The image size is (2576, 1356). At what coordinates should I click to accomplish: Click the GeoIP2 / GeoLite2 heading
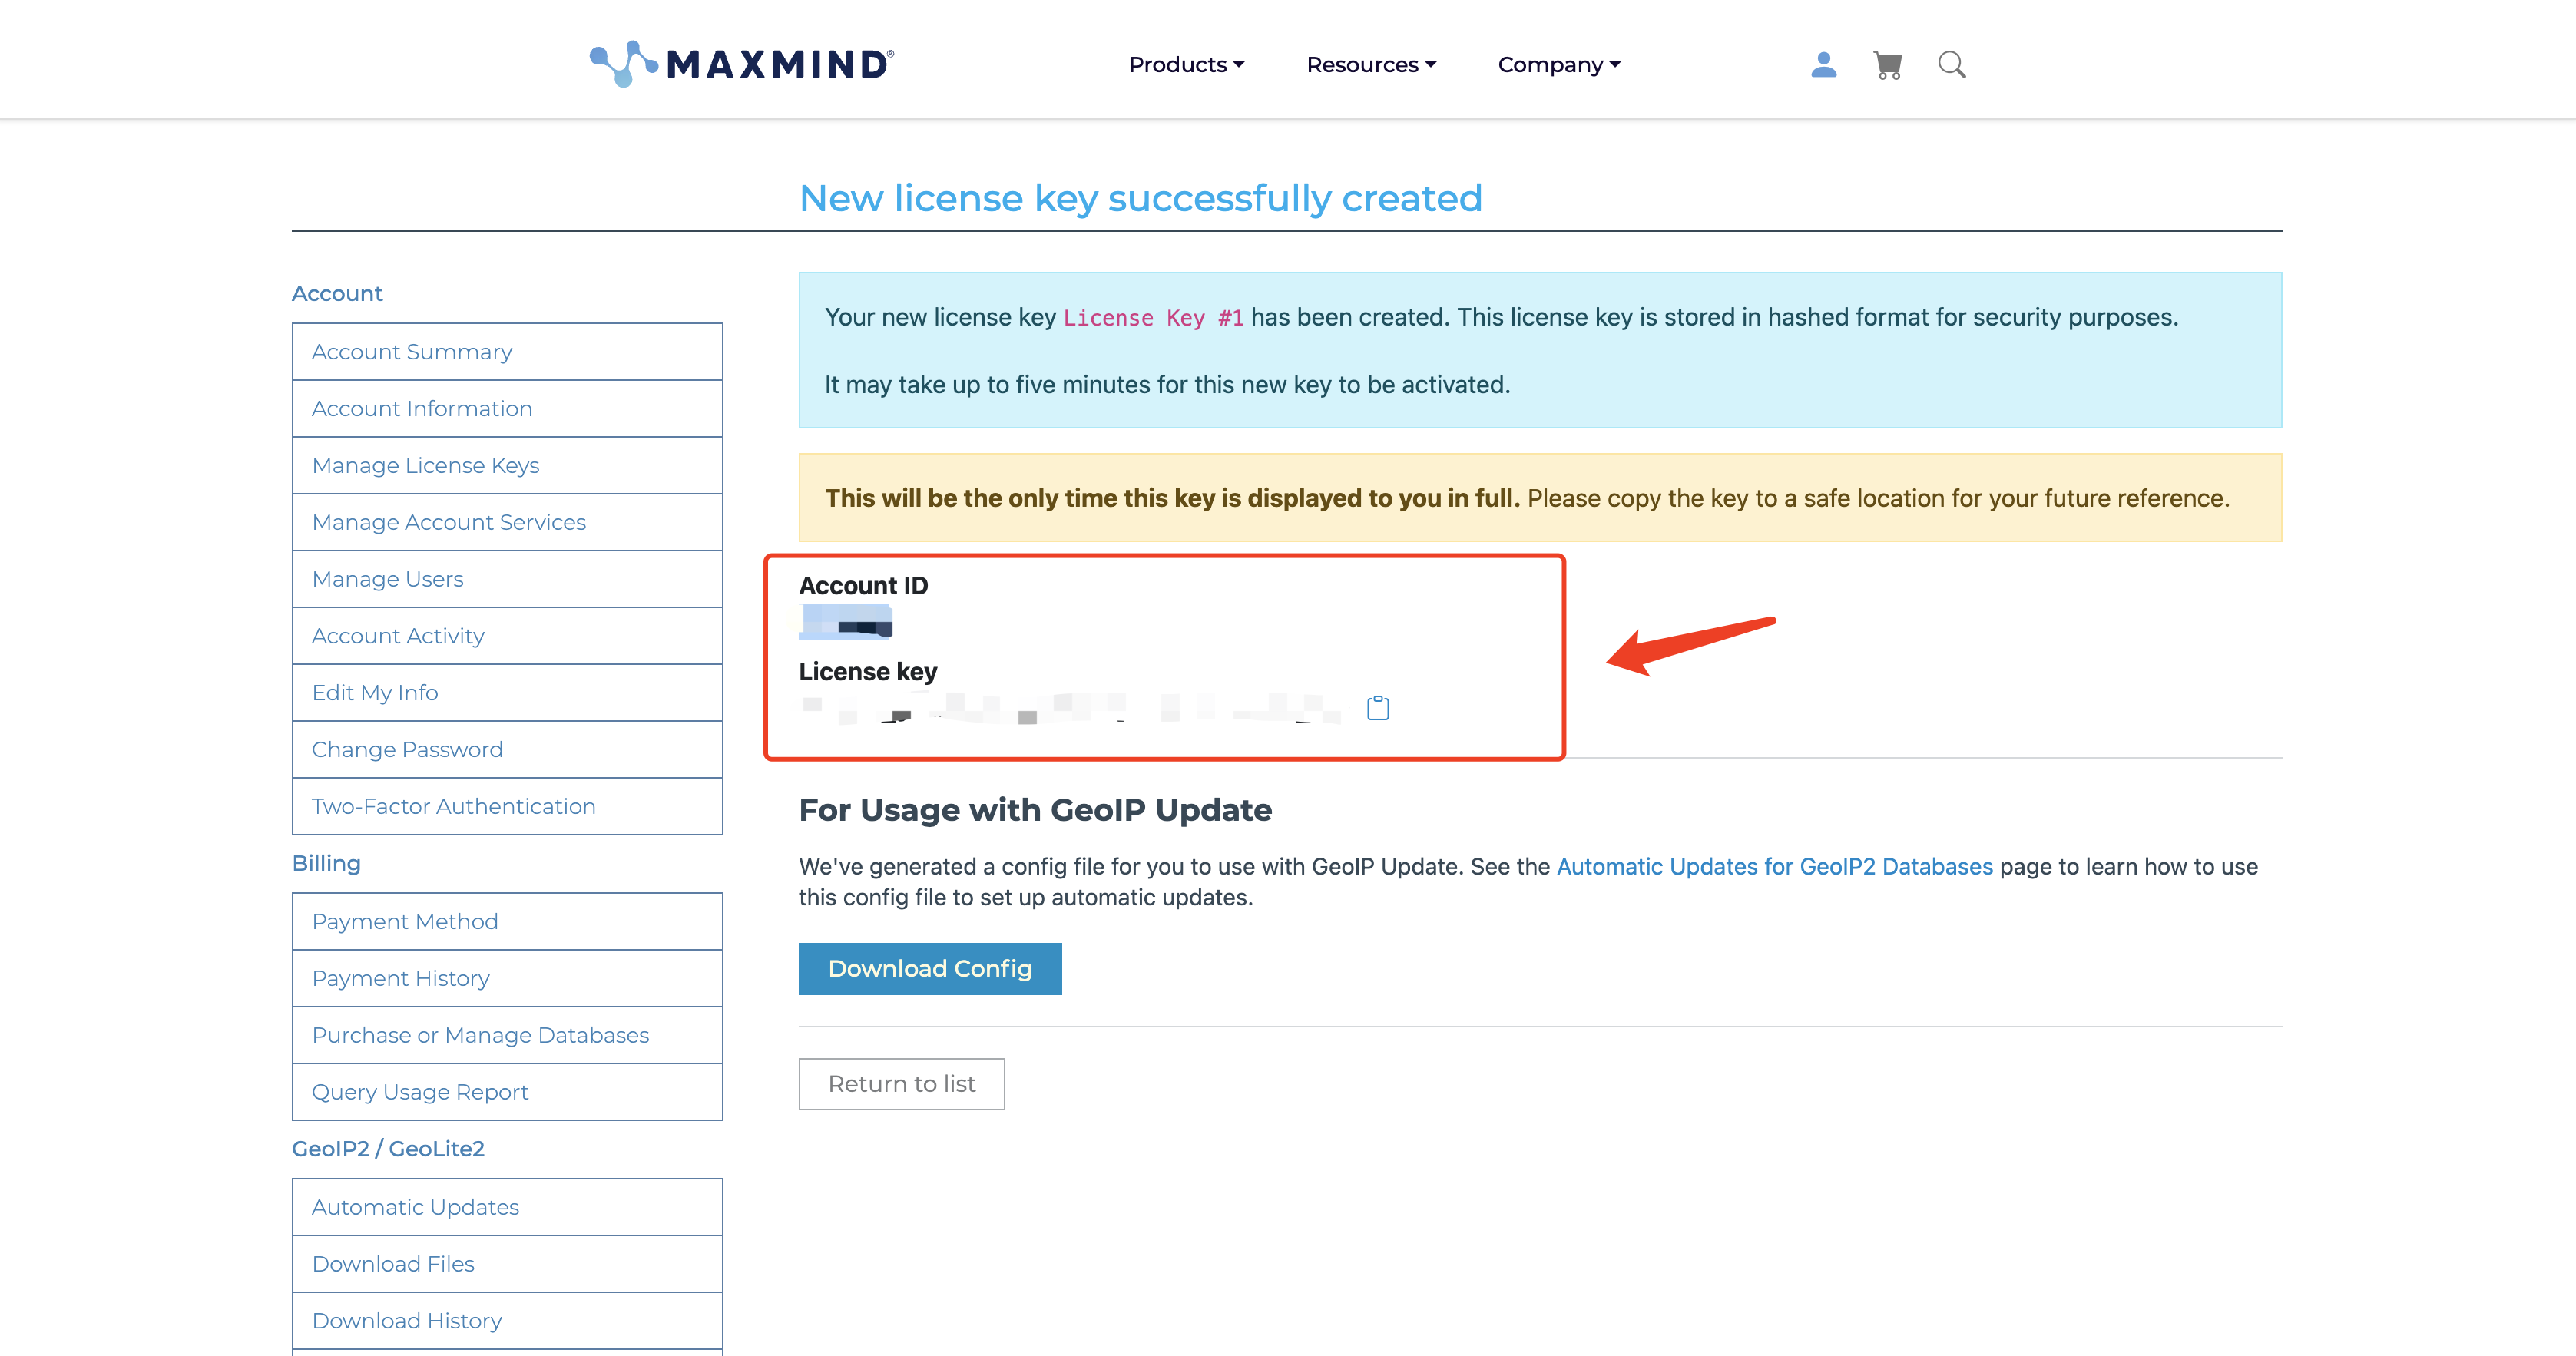[x=388, y=1149]
